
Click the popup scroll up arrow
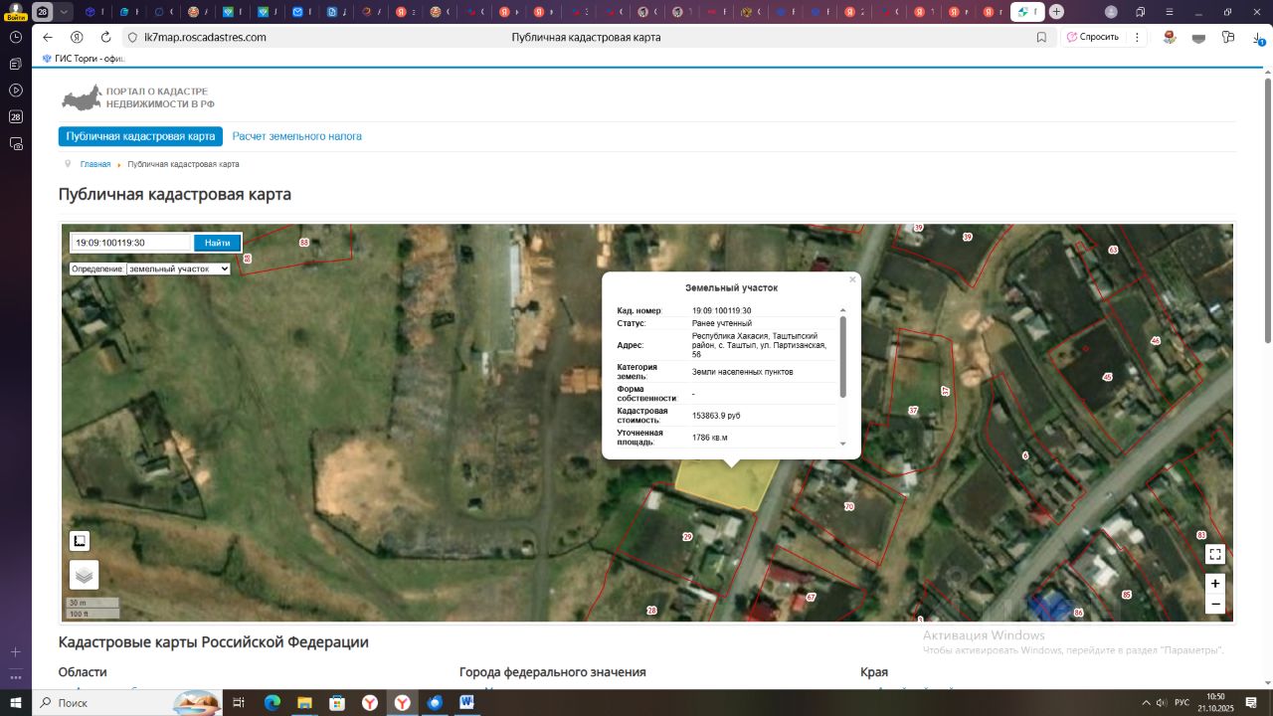click(x=843, y=312)
